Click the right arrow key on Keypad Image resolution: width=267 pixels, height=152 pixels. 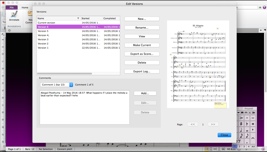point(253,130)
